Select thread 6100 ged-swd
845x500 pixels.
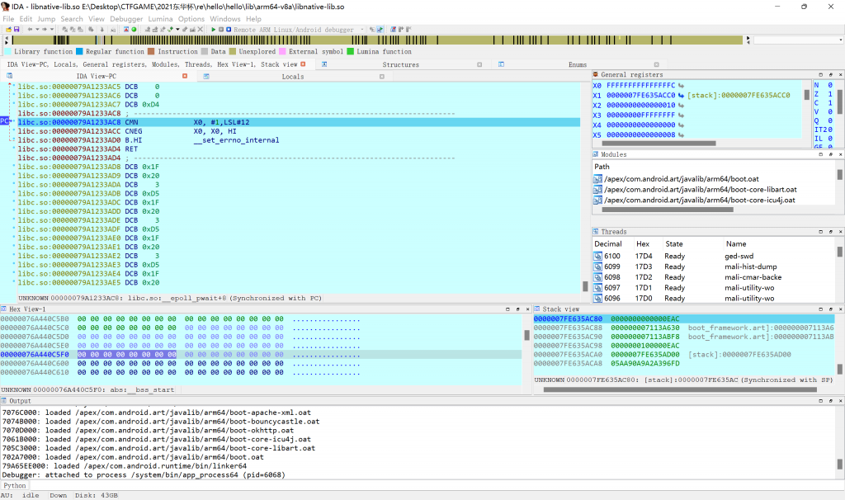714,256
